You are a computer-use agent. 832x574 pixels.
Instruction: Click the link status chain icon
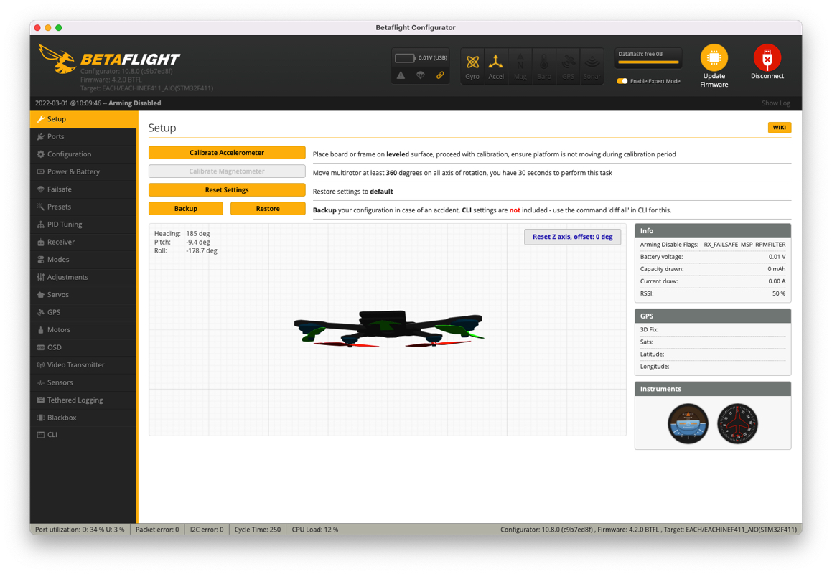tap(440, 75)
